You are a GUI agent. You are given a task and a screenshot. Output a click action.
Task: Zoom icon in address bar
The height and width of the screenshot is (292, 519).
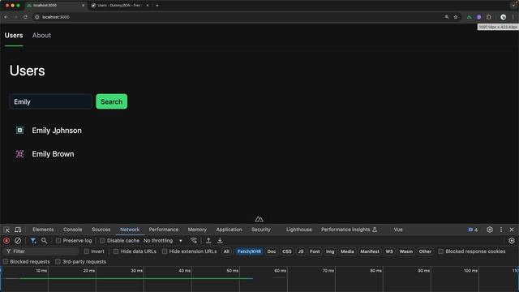[x=447, y=17]
